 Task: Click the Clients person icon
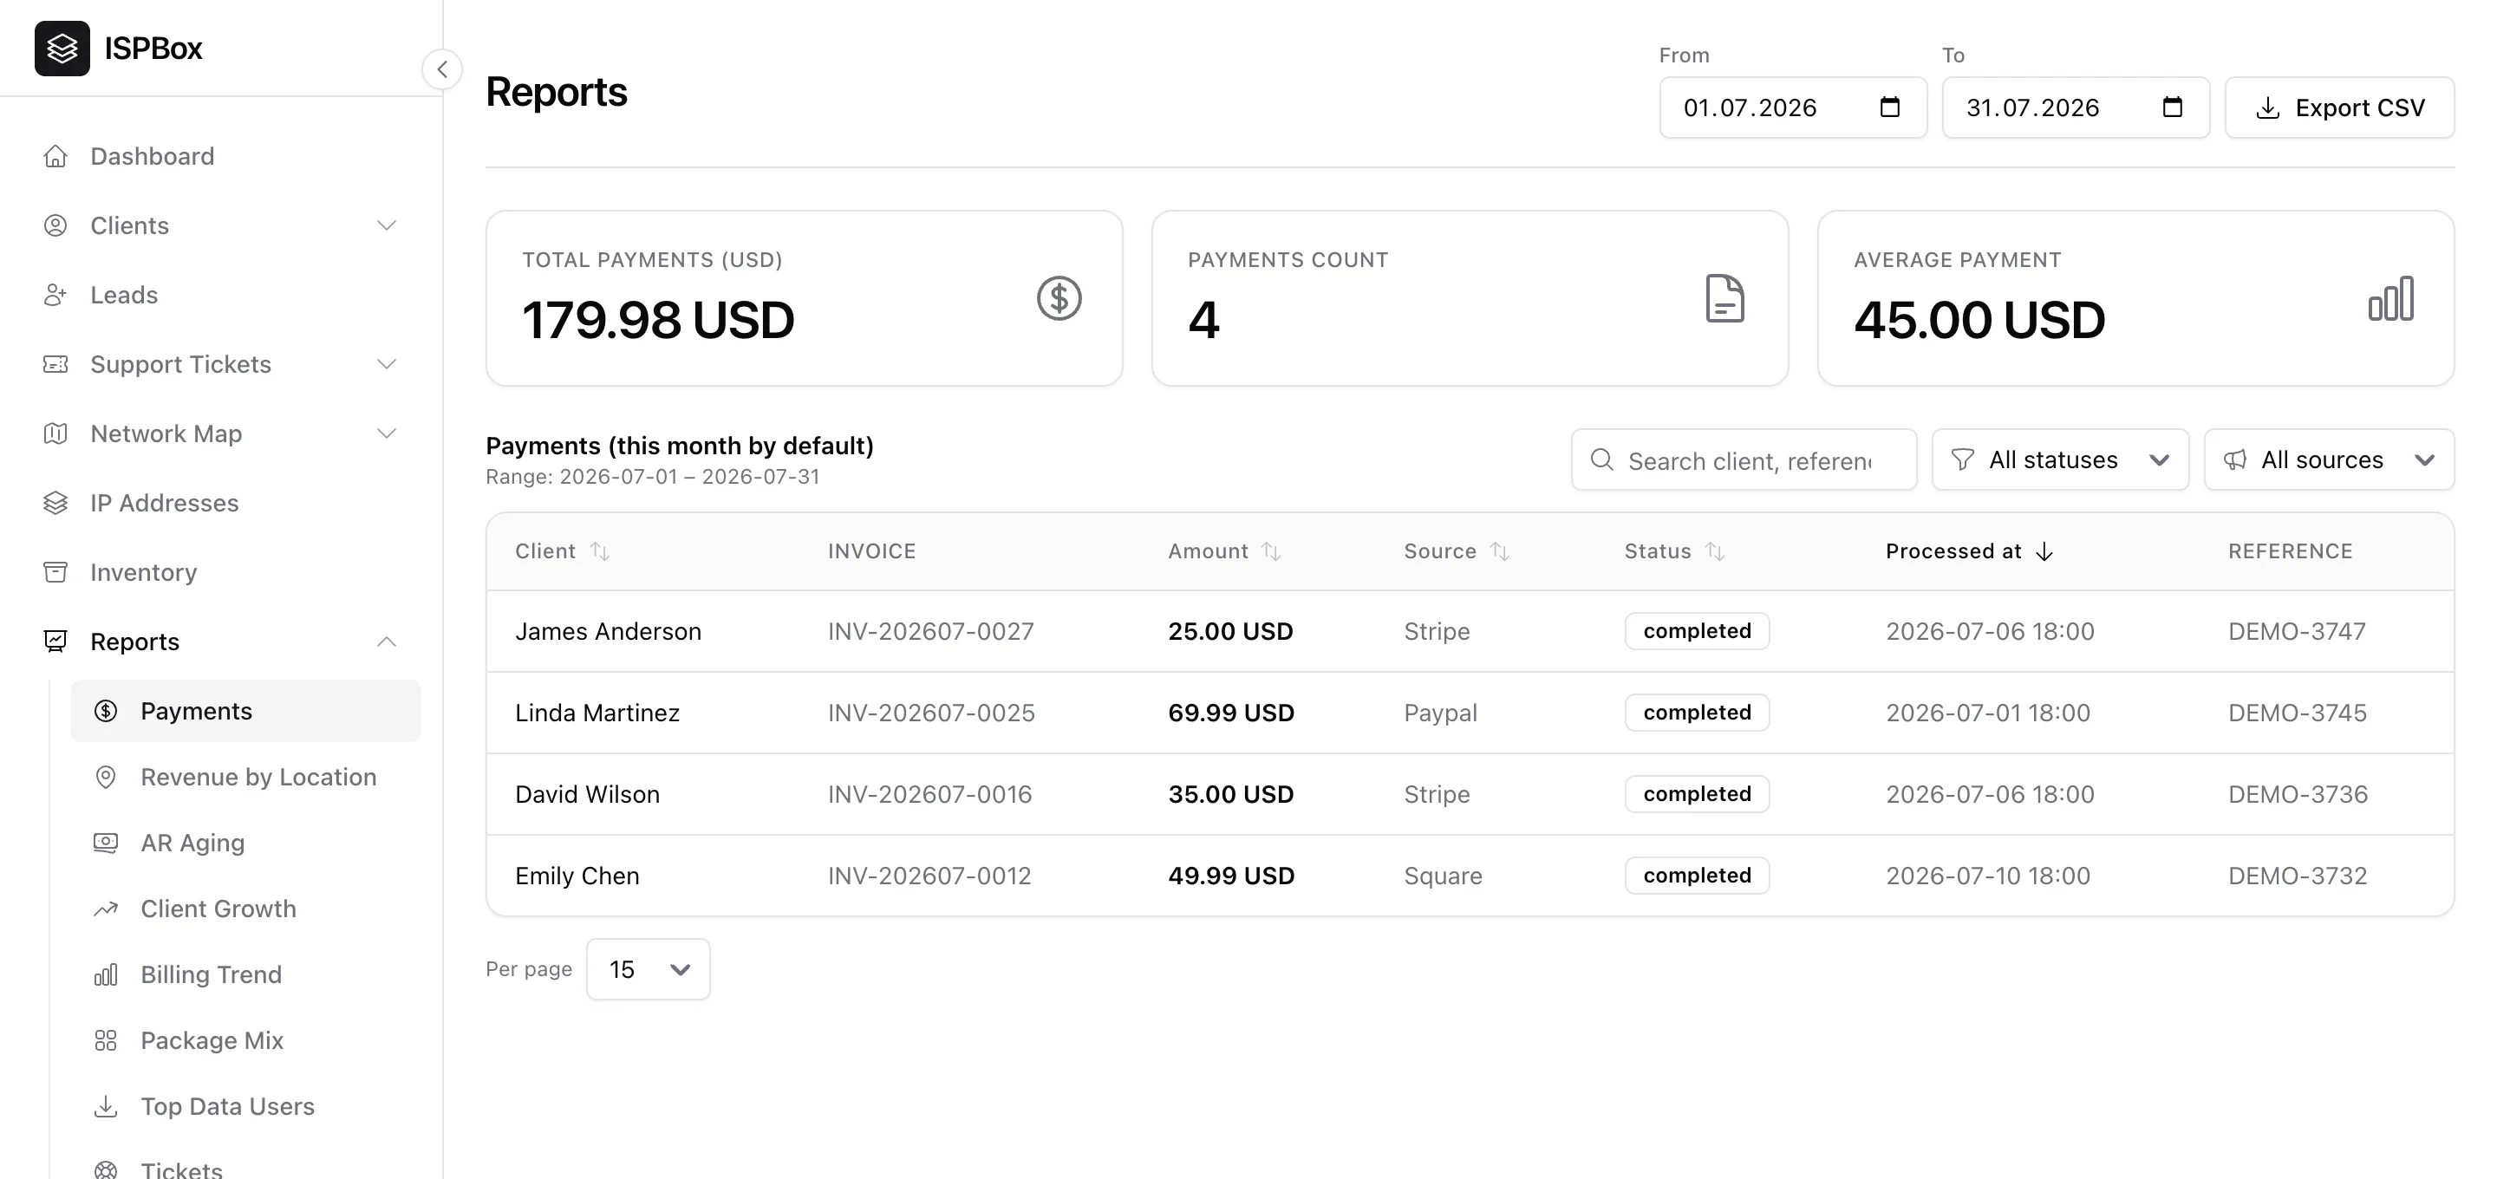pos(55,225)
